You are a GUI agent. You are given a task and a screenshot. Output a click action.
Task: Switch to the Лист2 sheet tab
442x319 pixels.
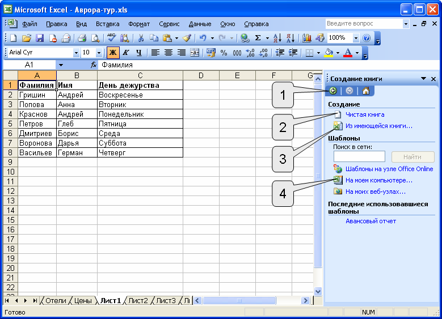tap(138, 301)
